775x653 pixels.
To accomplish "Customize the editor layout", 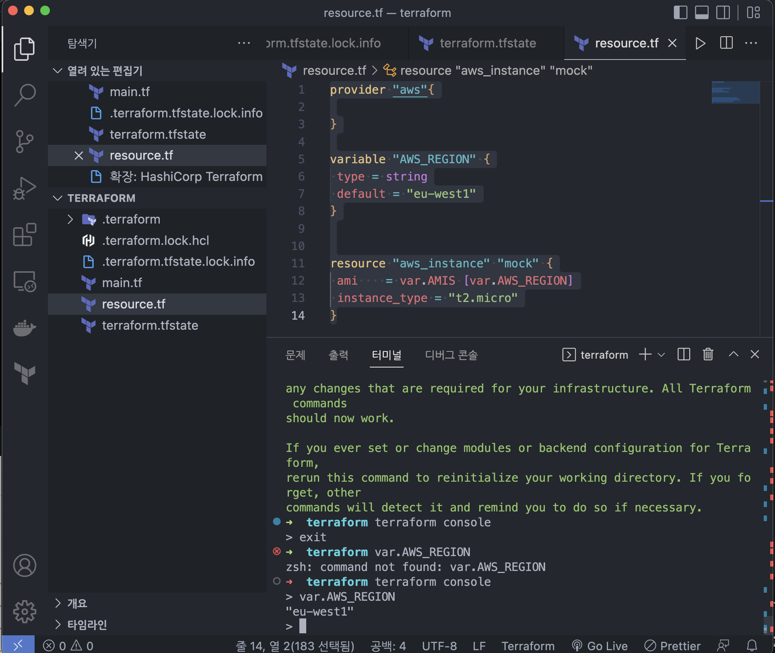I will tap(753, 12).
